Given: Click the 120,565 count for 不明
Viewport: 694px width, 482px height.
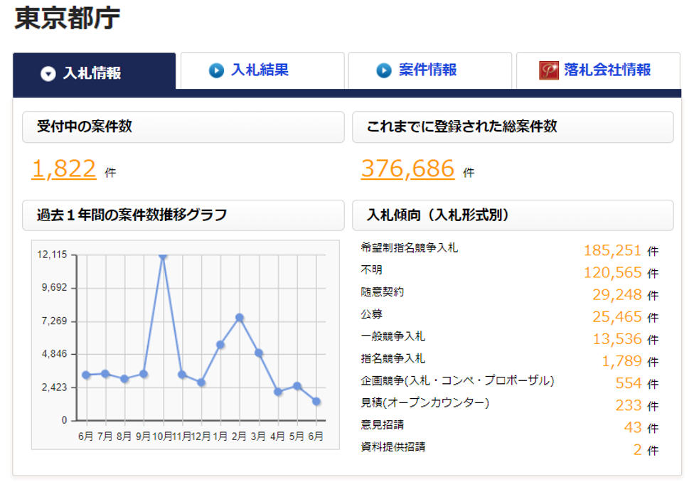Looking at the screenshot, I should pyautogui.click(x=612, y=273).
